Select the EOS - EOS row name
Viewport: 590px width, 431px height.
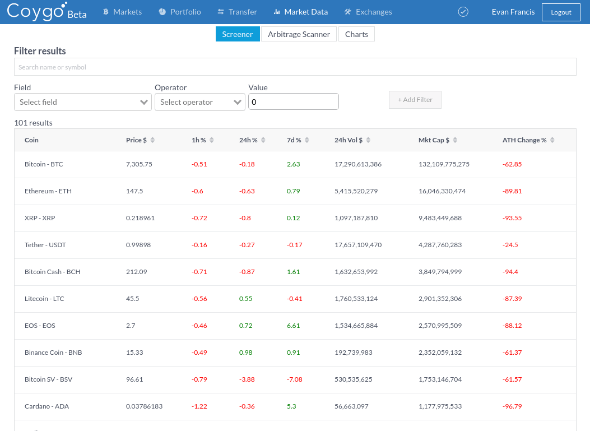pos(40,326)
